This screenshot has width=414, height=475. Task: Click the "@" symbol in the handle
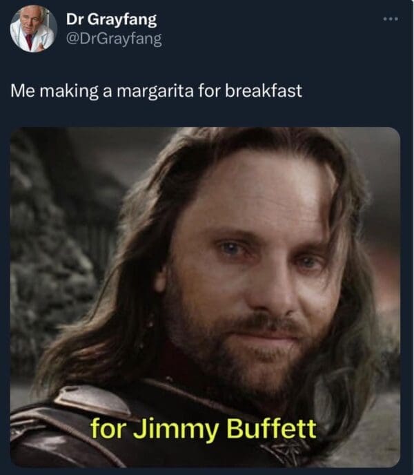[71, 39]
